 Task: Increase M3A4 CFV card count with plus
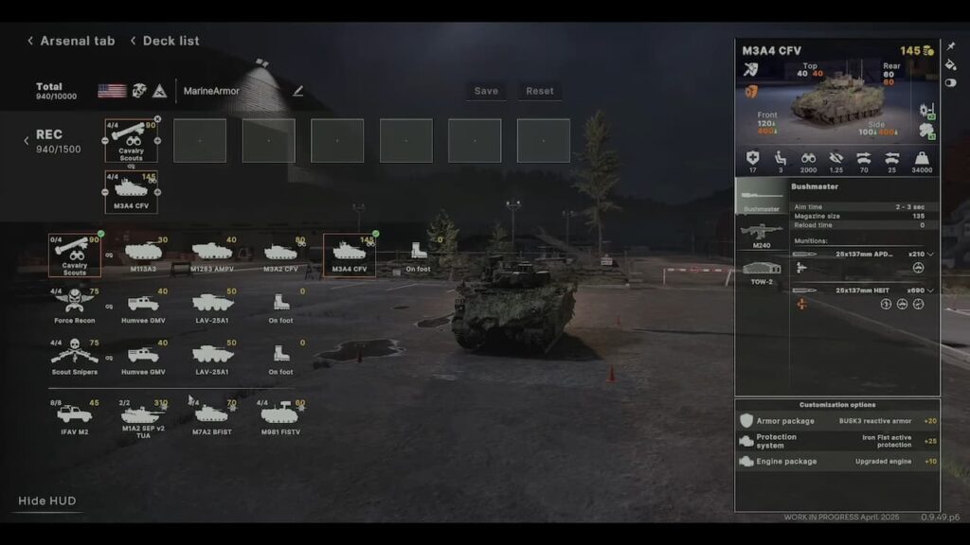157,192
